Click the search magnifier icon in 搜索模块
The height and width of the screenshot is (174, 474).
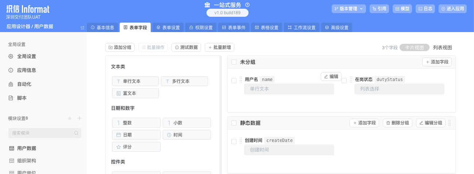[x=76, y=133]
